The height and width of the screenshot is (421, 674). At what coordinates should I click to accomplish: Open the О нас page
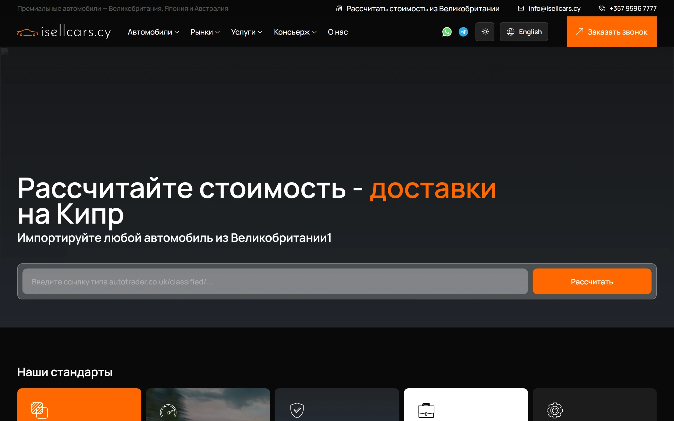pos(338,32)
